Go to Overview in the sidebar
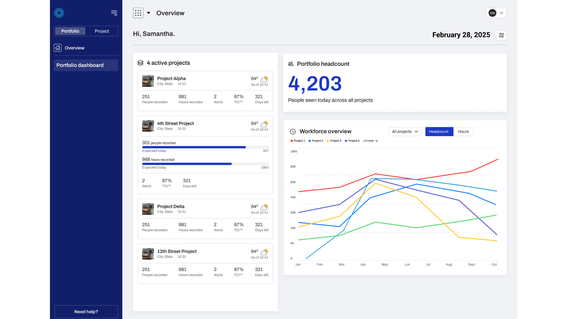This screenshot has width=567, height=319. (x=74, y=48)
